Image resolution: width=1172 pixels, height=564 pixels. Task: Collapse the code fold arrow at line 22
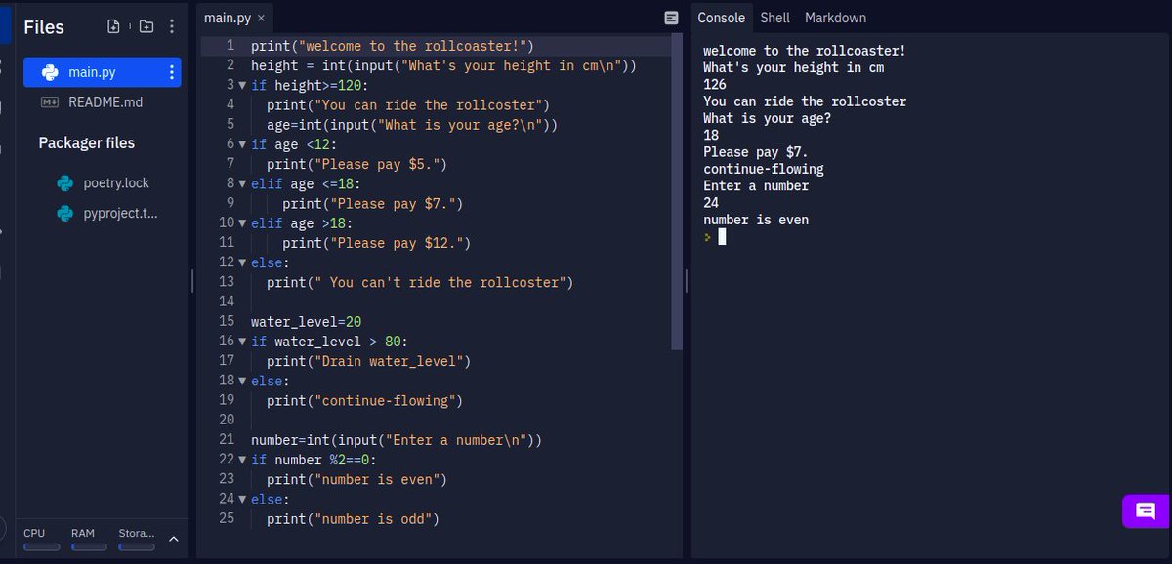click(241, 460)
